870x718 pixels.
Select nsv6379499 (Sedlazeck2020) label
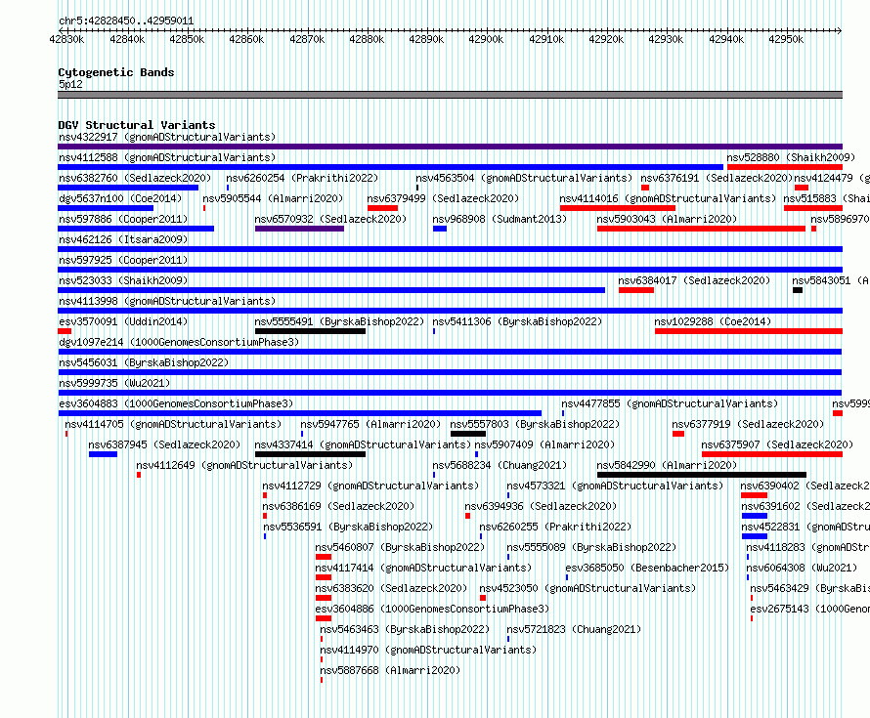click(x=443, y=198)
